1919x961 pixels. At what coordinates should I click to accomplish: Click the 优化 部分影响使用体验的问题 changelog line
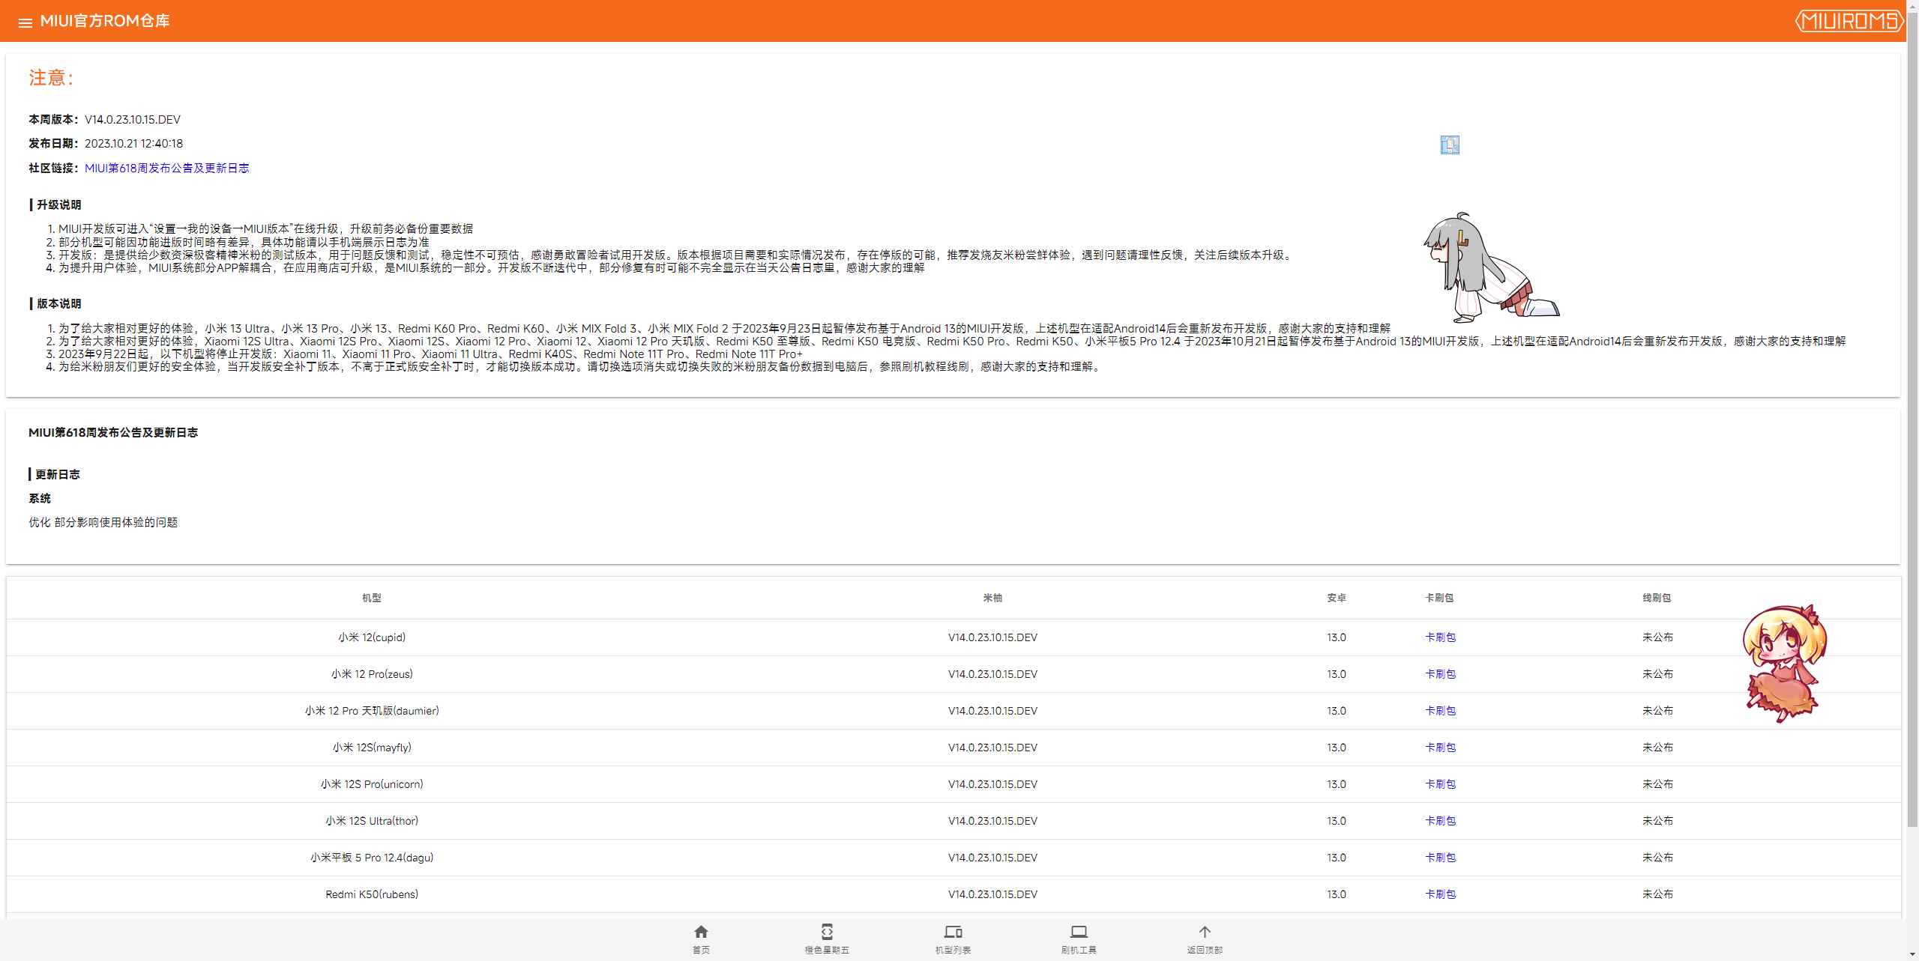point(103,523)
